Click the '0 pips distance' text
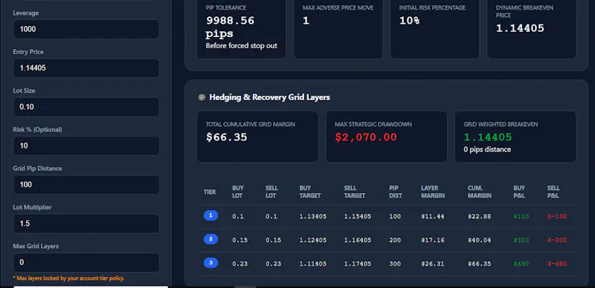This screenshot has height=288, width=595. 487,149
